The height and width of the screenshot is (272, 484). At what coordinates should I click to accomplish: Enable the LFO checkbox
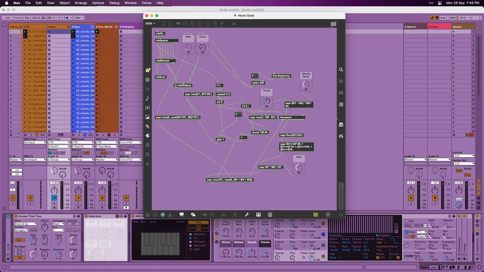pyautogui.click(x=406, y=221)
